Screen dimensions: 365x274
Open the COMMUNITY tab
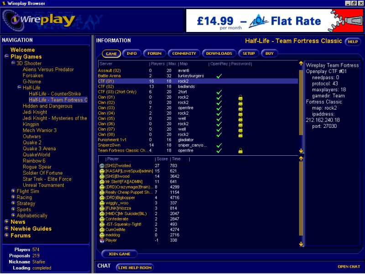tap(184, 53)
